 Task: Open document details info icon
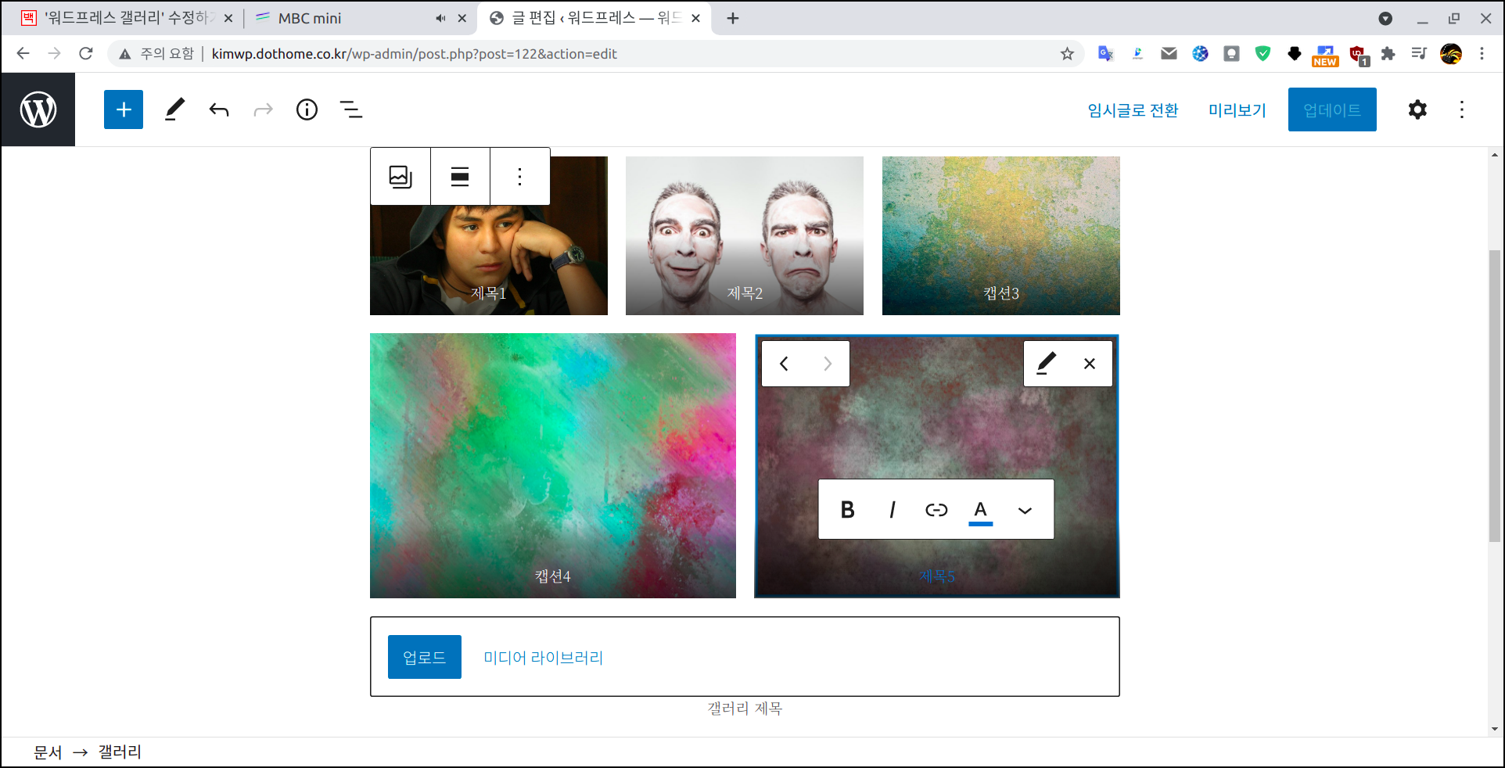click(x=307, y=109)
